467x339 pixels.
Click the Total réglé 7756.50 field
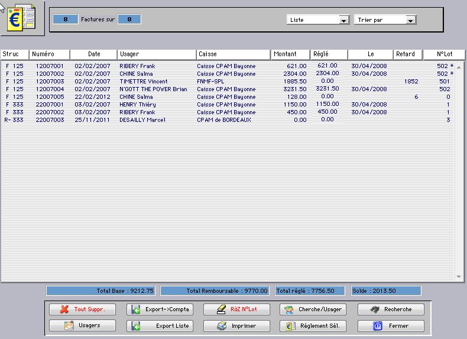310,290
